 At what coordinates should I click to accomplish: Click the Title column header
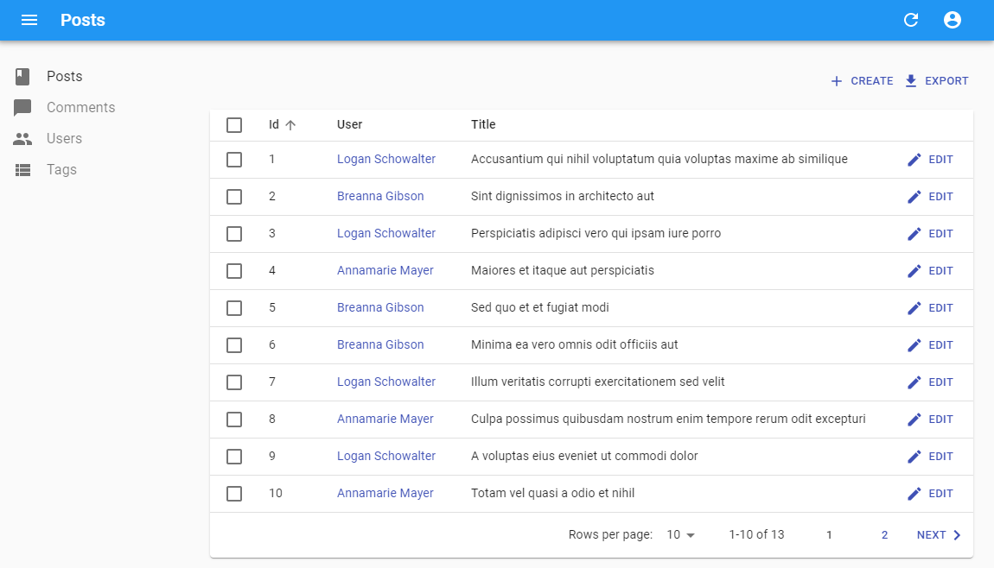tap(483, 125)
